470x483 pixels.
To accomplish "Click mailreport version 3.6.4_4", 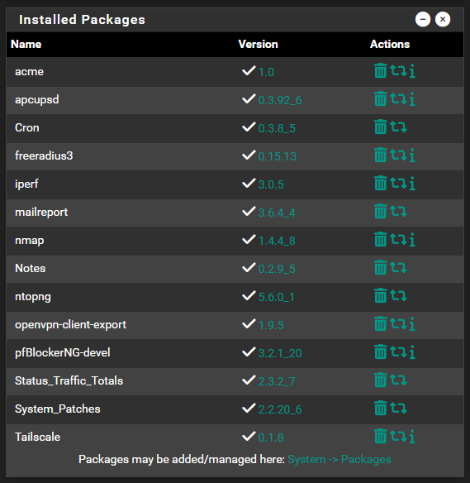I will click(277, 213).
